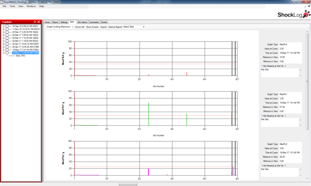Check the 02-Mar-17 1:05:54 AM checkbox
This screenshot has width=311, height=186.
tap(7, 35)
